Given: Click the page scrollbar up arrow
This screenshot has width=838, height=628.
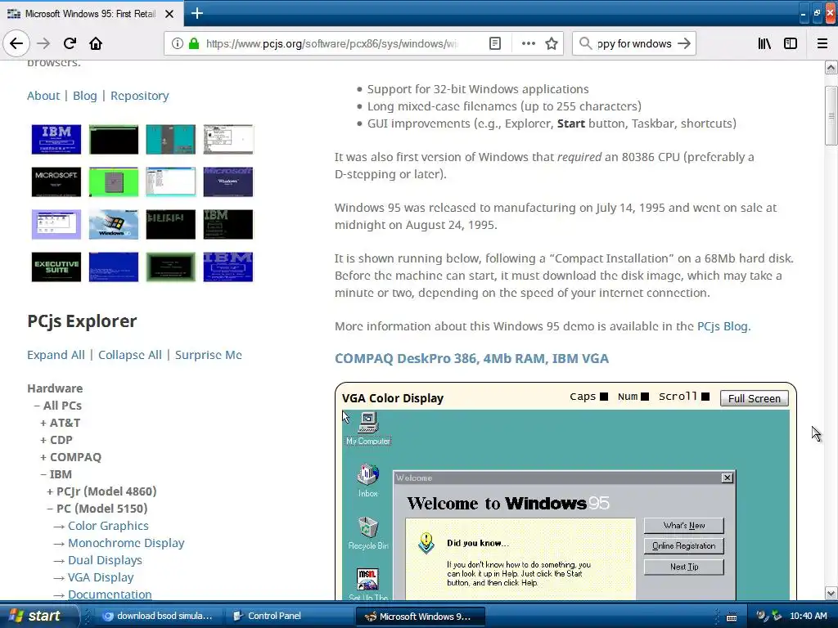Looking at the screenshot, I should click(x=831, y=67).
